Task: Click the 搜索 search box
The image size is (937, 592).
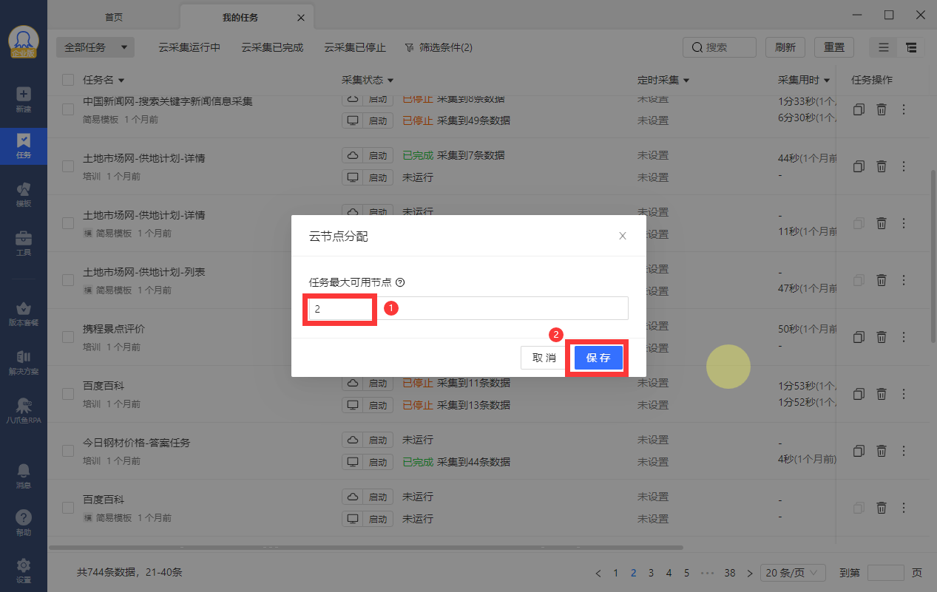Action: [719, 47]
